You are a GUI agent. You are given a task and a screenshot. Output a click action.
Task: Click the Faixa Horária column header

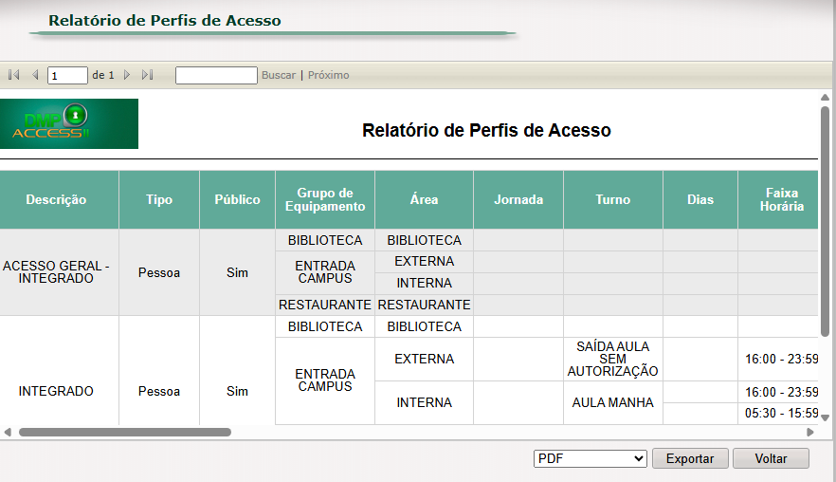pyautogui.click(x=778, y=199)
